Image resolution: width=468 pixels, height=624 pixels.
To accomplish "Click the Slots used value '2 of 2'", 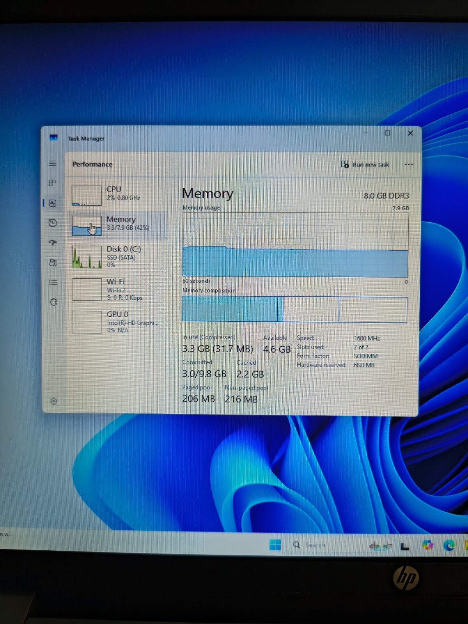I will coord(361,347).
